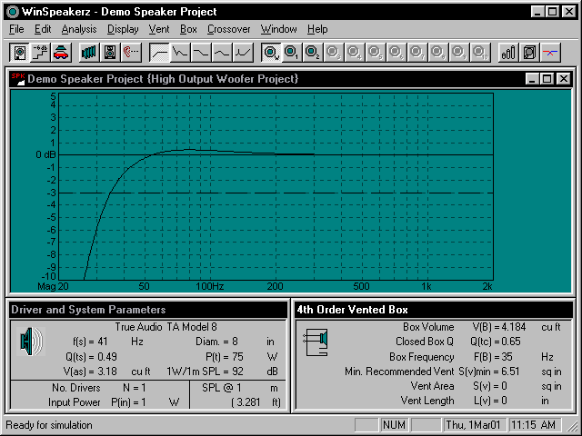Click the SPK document icon of project window
The image size is (582, 436).
18,79
